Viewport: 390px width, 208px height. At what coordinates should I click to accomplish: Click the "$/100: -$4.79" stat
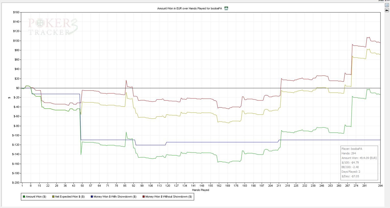click(x=350, y=162)
